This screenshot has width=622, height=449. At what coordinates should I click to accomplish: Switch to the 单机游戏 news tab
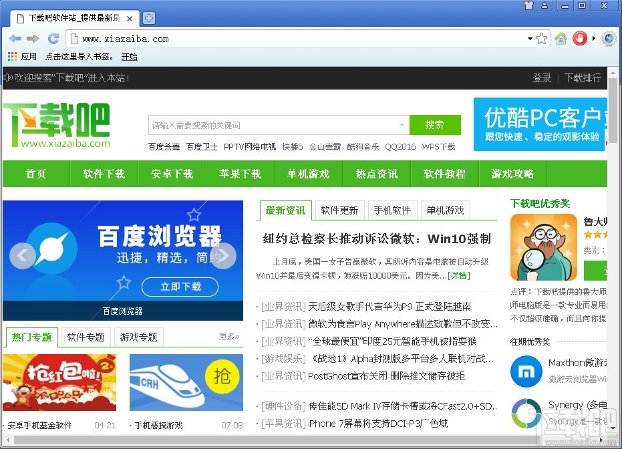click(x=445, y=210)
